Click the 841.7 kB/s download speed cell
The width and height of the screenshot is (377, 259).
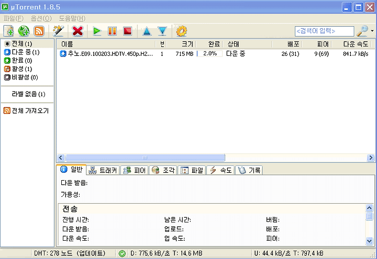click(356, 54)
